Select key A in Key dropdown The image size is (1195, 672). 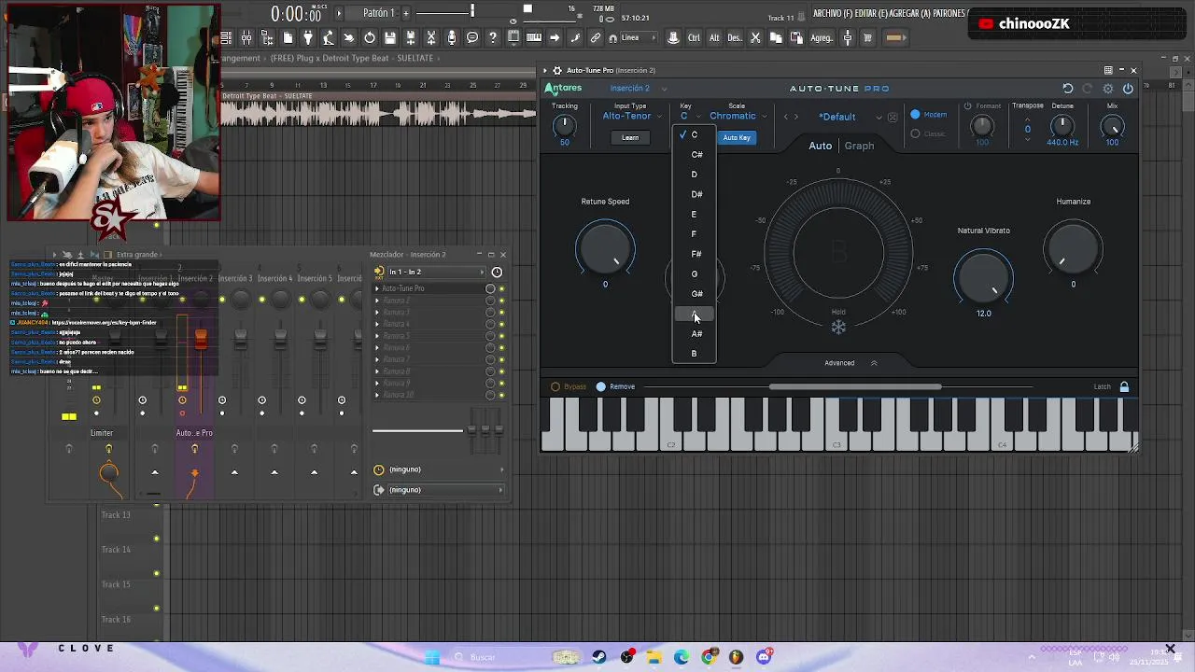click(x=694, y=314)
